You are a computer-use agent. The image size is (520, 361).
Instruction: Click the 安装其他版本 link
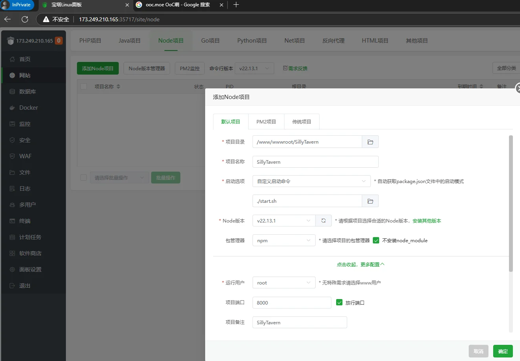[426, 221]
